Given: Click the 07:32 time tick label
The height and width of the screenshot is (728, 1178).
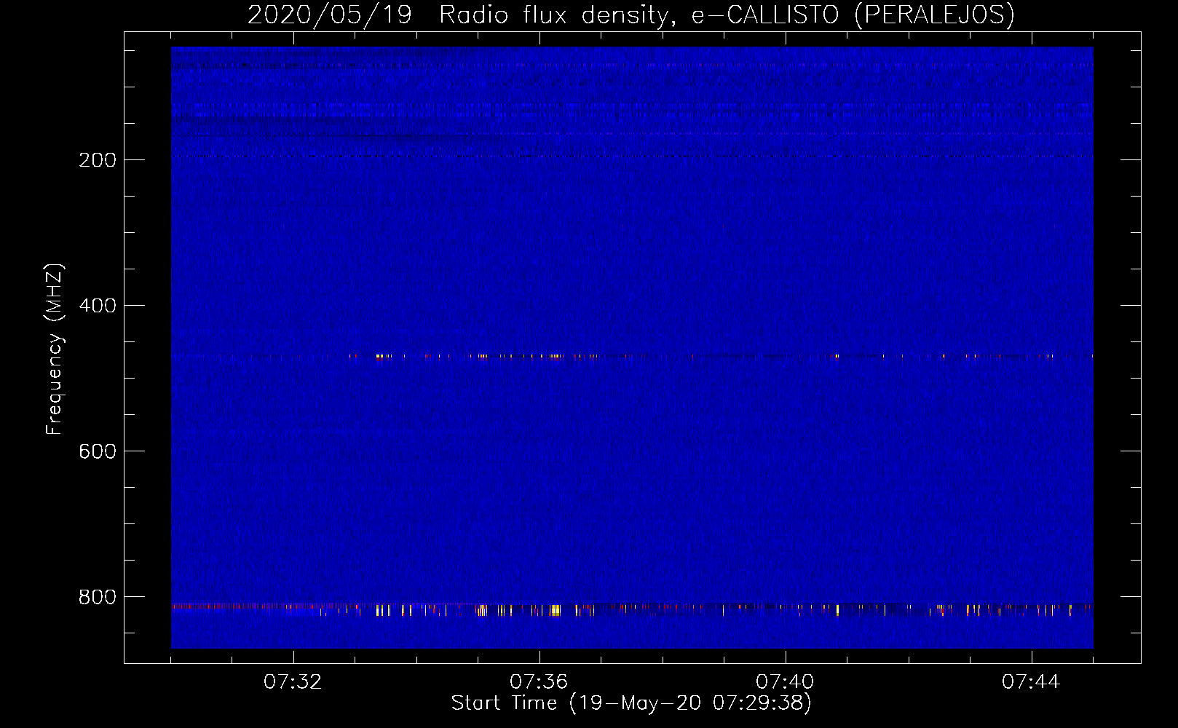Looking at the screenshot, I should [293, 682].
